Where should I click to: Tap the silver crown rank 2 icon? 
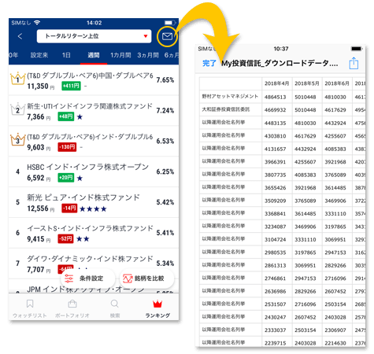click(x=17, y=109)
